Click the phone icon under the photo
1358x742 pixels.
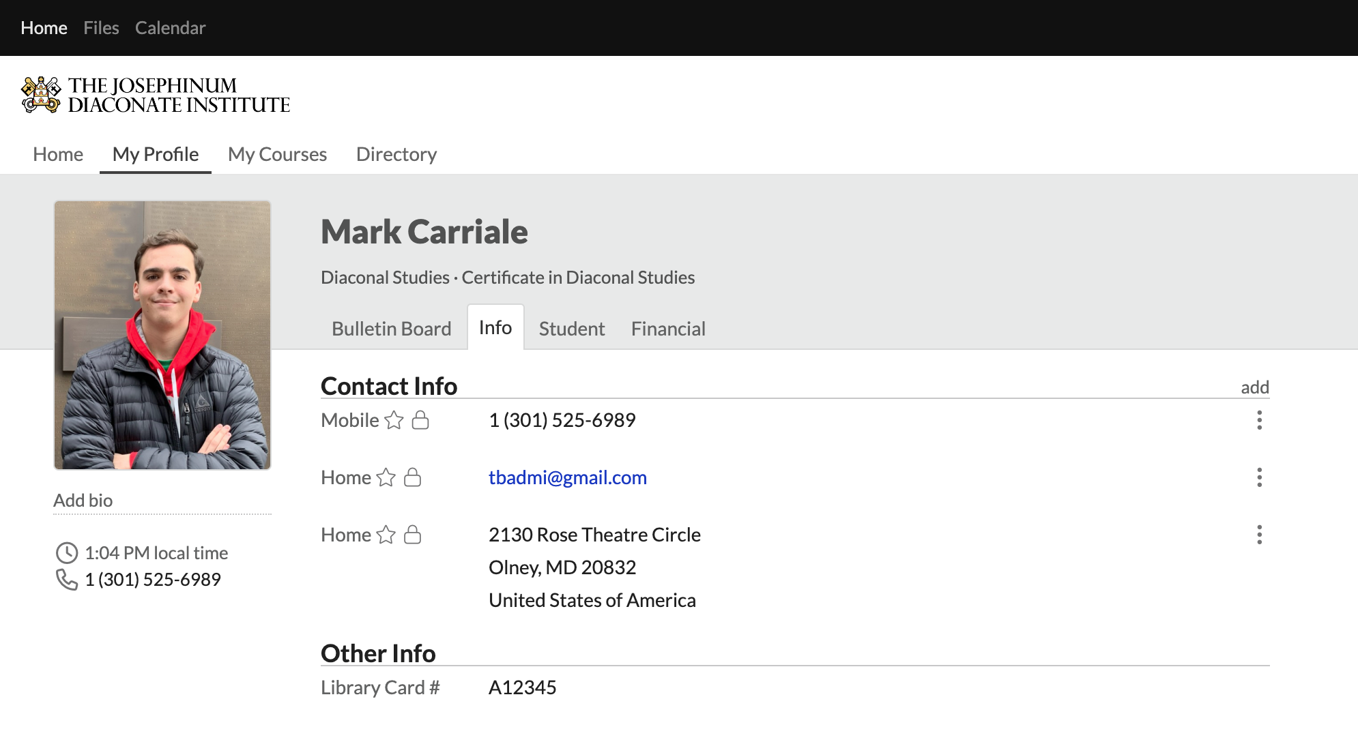click(x=66, y=580)
